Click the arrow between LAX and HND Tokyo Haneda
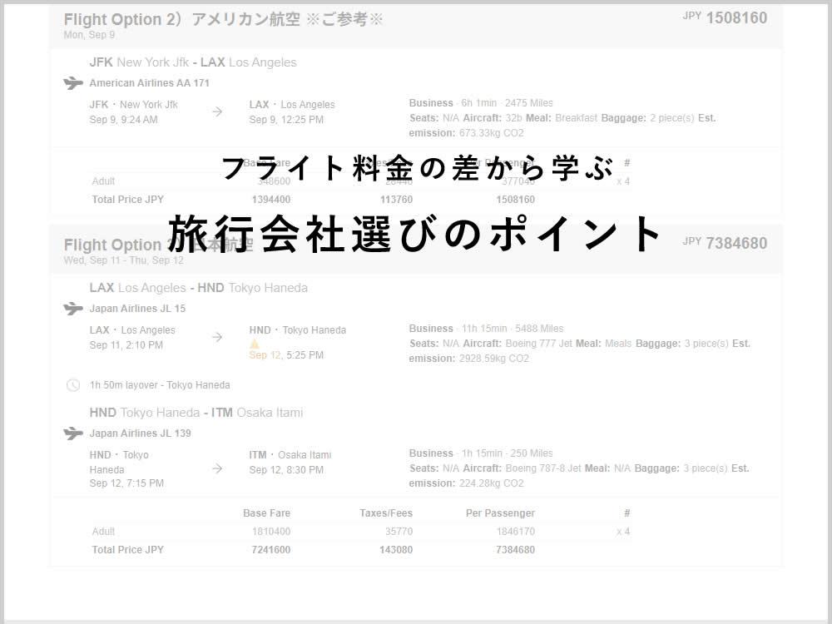Screen dimensions: 832x624 (217, 337)
